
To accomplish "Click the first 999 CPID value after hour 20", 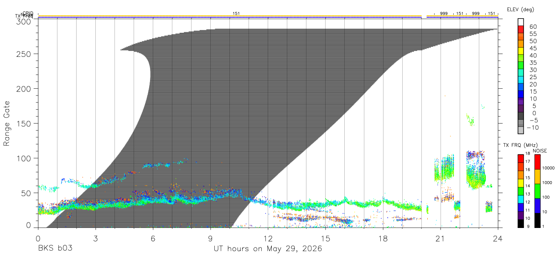I will [x=444, y=14].
